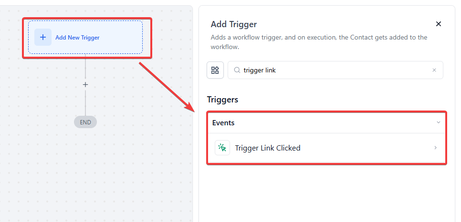Viewport: 461px width, 222px height.
Task: Select the END node in the workflow
Action: [x=85, y=122]
